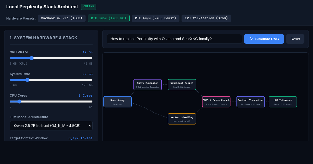Click the BM25 + Dense Rerank node
Image resolution: width=313 pixels, height=164 pixels.
tap(216, 102)
